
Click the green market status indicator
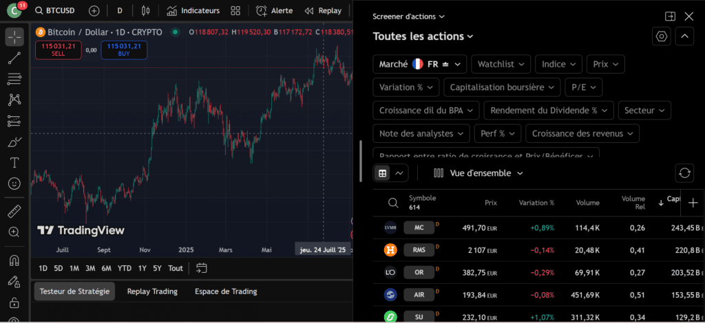pyautogui.click(x=176, y=32)
